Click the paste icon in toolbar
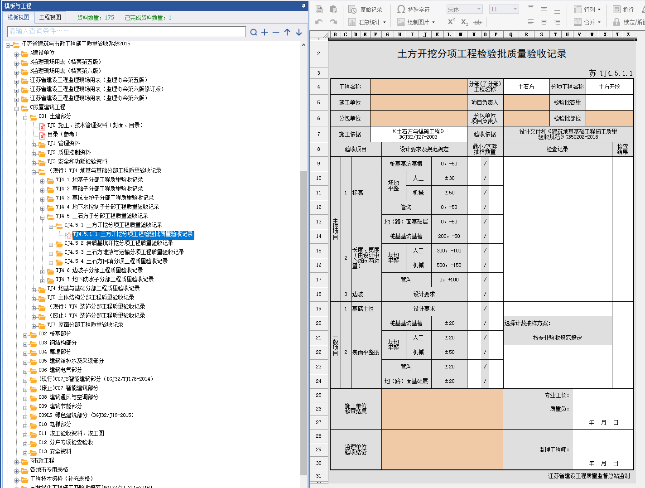 point(334,10)
